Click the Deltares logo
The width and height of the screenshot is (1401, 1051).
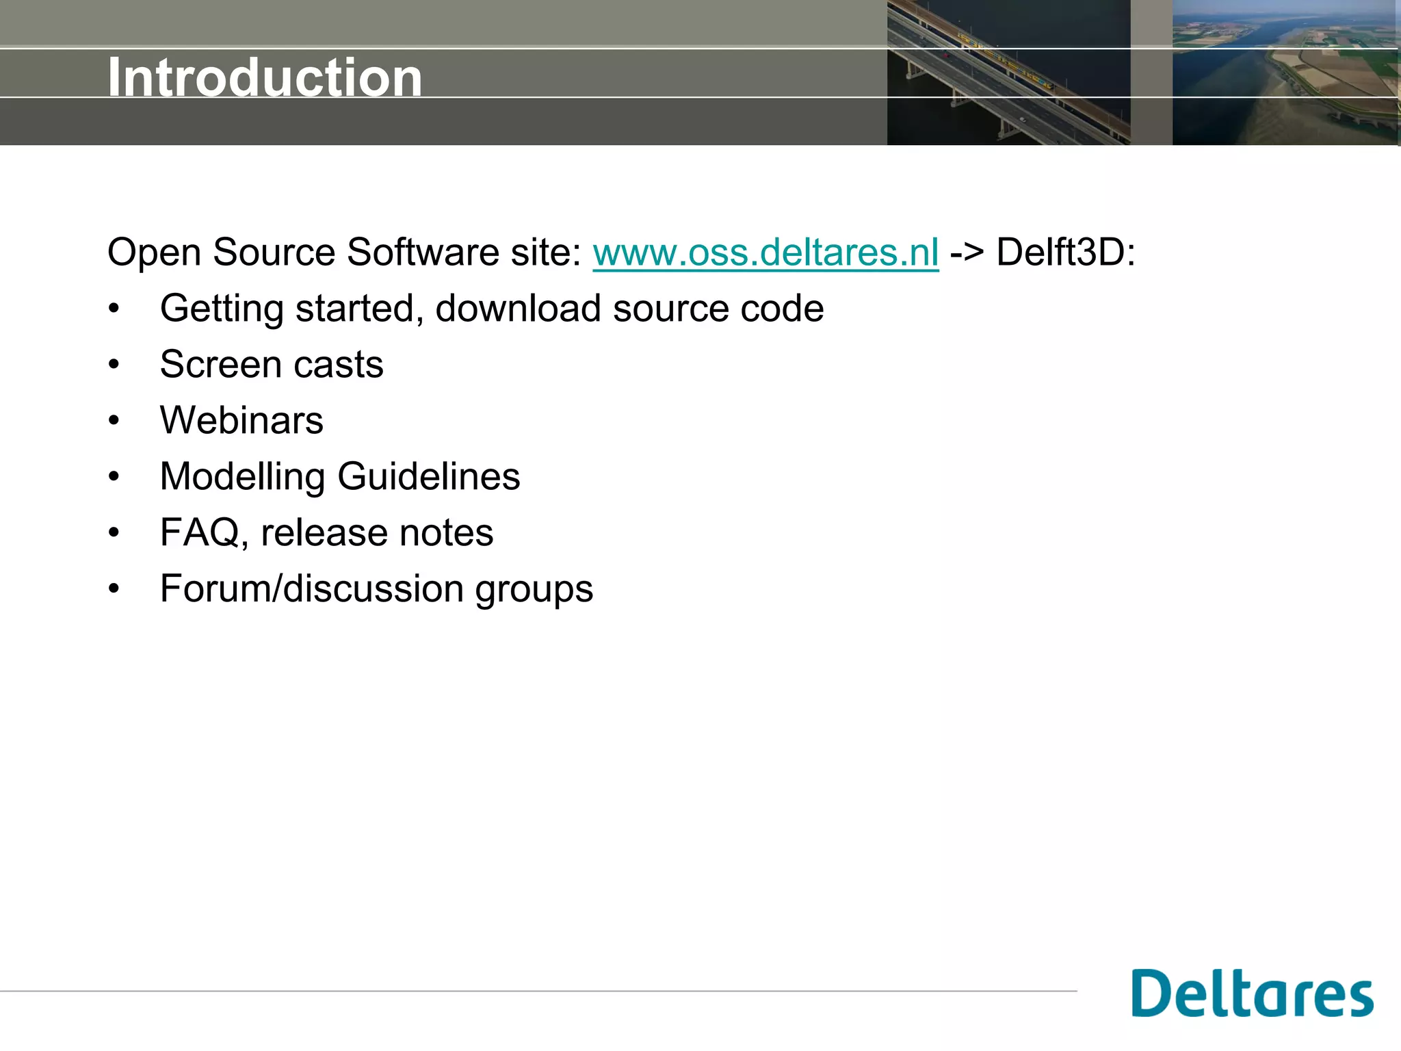point(1252,993)
